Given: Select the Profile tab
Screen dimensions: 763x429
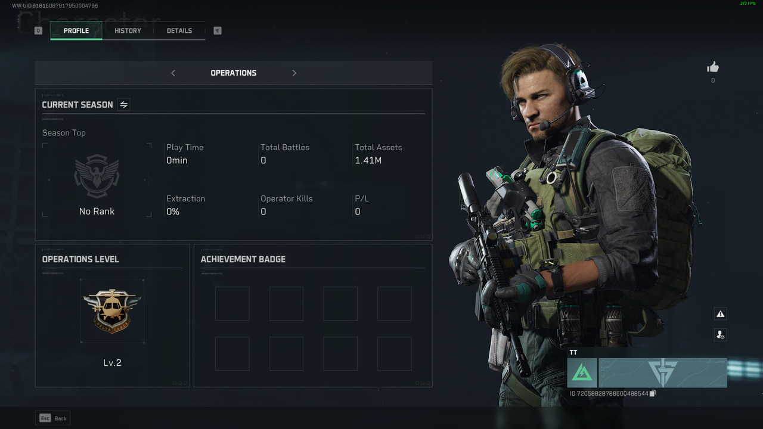Looking at the screenshot, I should pos(76,30).
